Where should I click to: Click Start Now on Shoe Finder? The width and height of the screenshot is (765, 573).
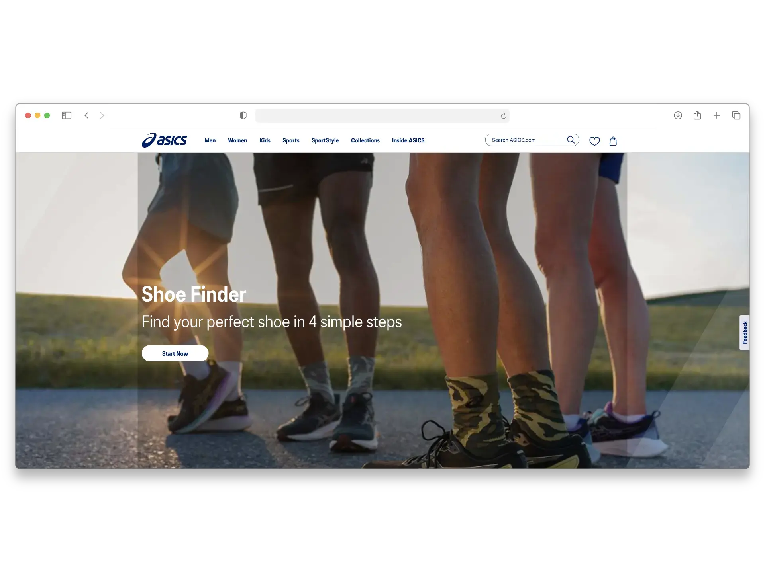tap(175, 353)
